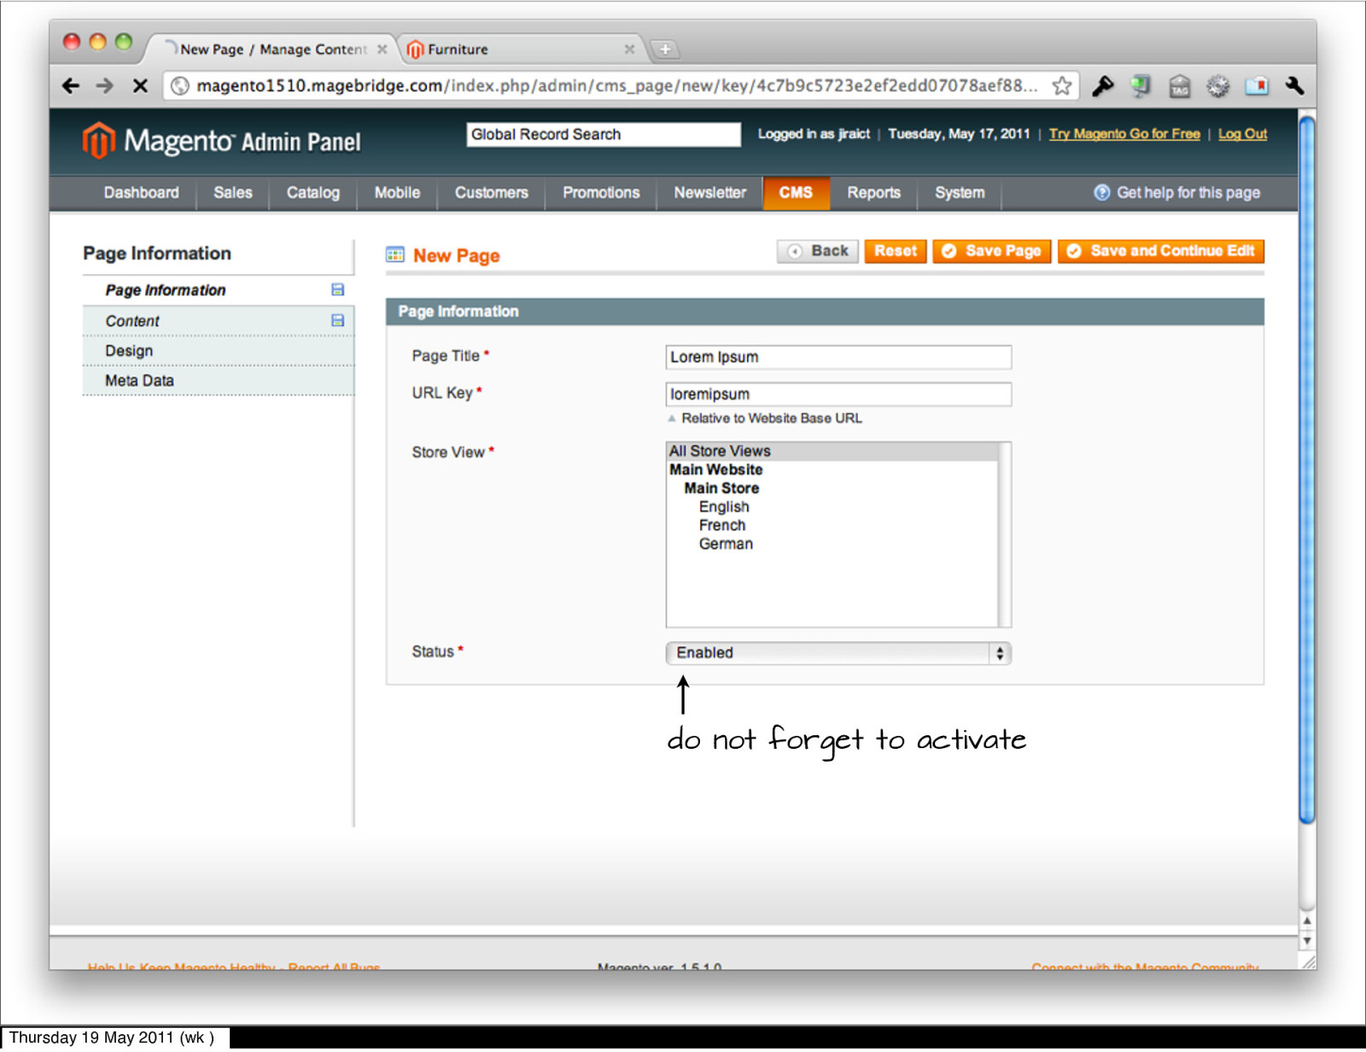
Task: Open the Content sidebar tab
Action: [x=218, y=321]
